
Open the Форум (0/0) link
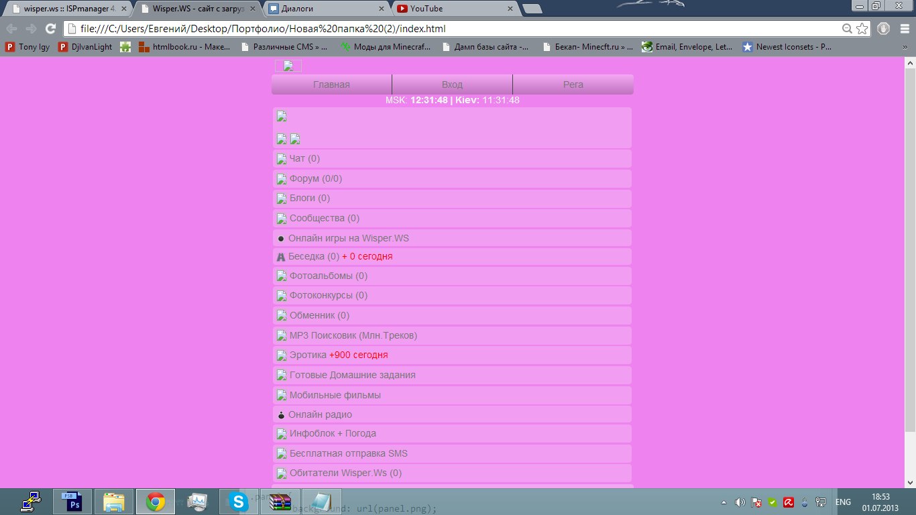pos(315,178)
